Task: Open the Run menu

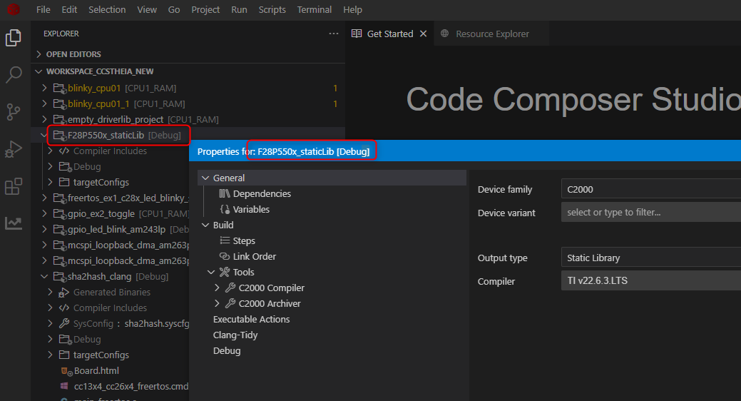Action: coord(239,9)
